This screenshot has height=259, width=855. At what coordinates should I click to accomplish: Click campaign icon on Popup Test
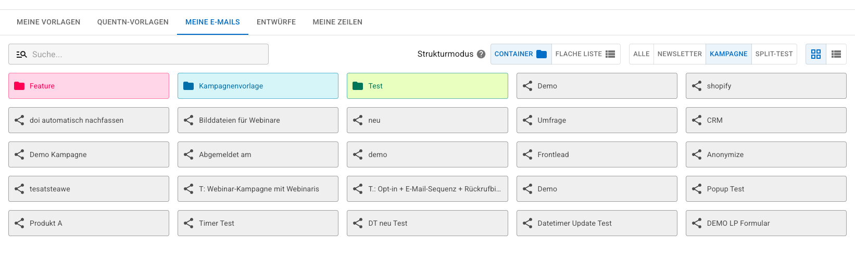pyautogui.click(x=697, y=189)
